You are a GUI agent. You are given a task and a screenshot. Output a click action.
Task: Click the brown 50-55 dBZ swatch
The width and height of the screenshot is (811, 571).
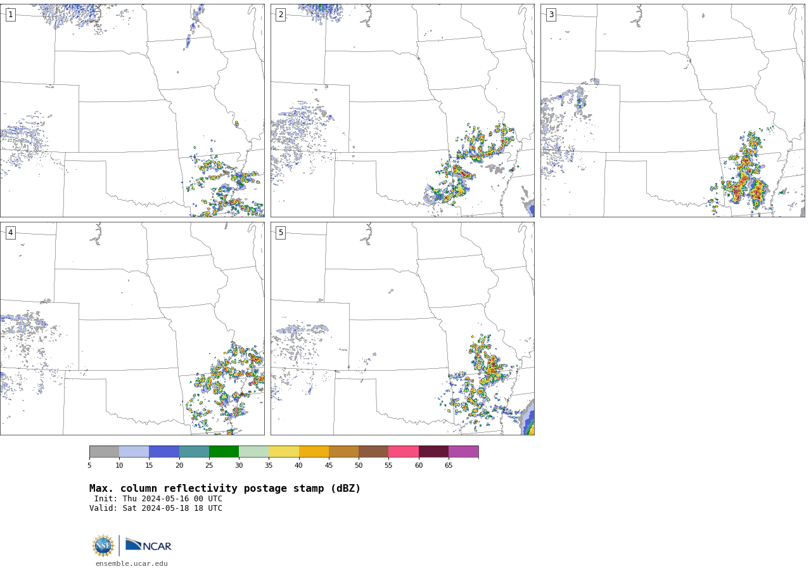click(x=374, y=452)
